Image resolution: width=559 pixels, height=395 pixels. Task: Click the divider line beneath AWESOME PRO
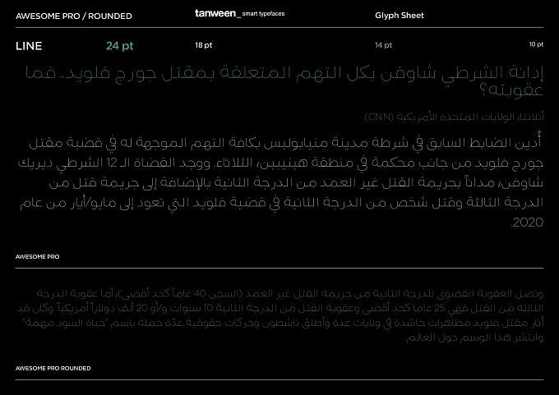pos(279,268)
